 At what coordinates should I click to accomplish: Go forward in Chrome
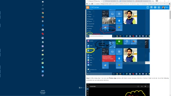click(89, 4)
